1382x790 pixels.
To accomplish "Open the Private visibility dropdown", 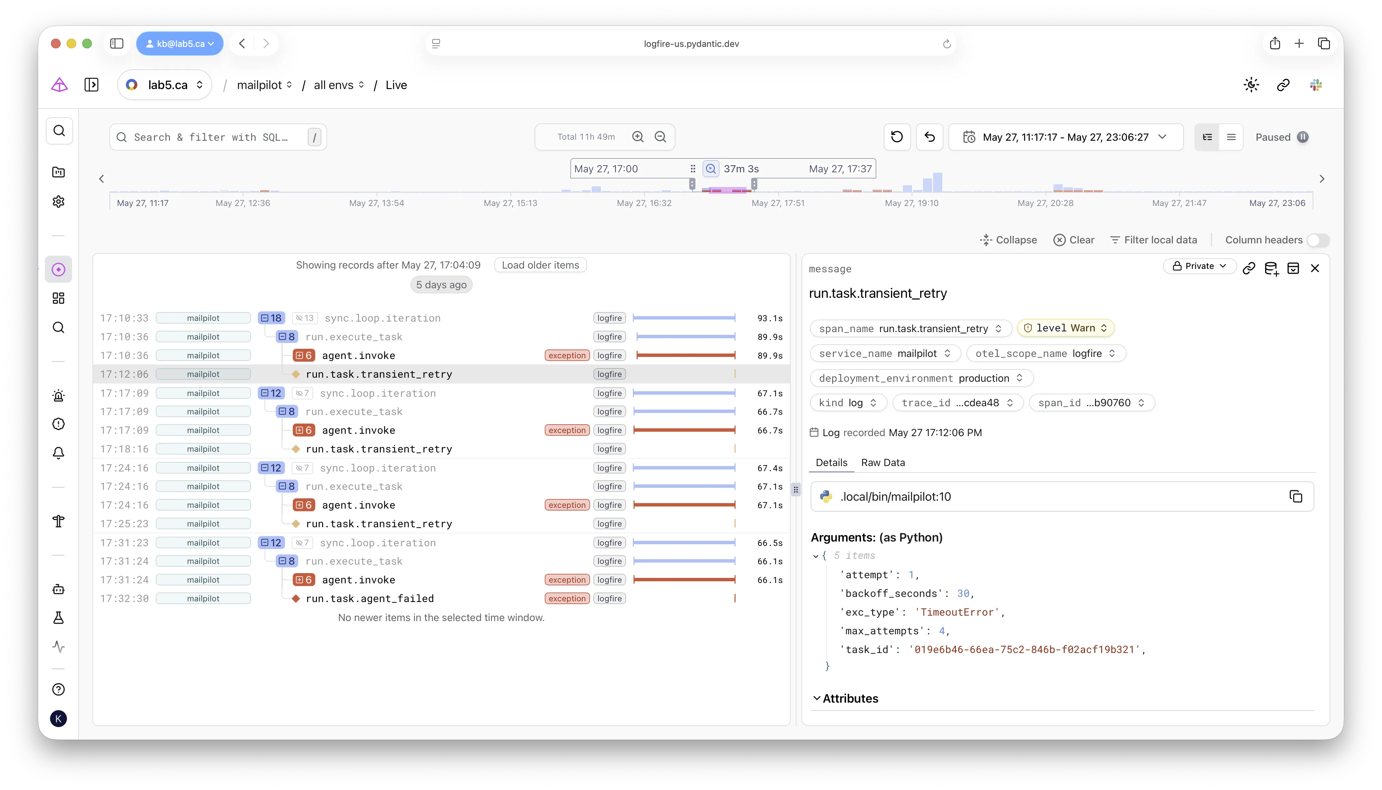I will (1199, 266).
